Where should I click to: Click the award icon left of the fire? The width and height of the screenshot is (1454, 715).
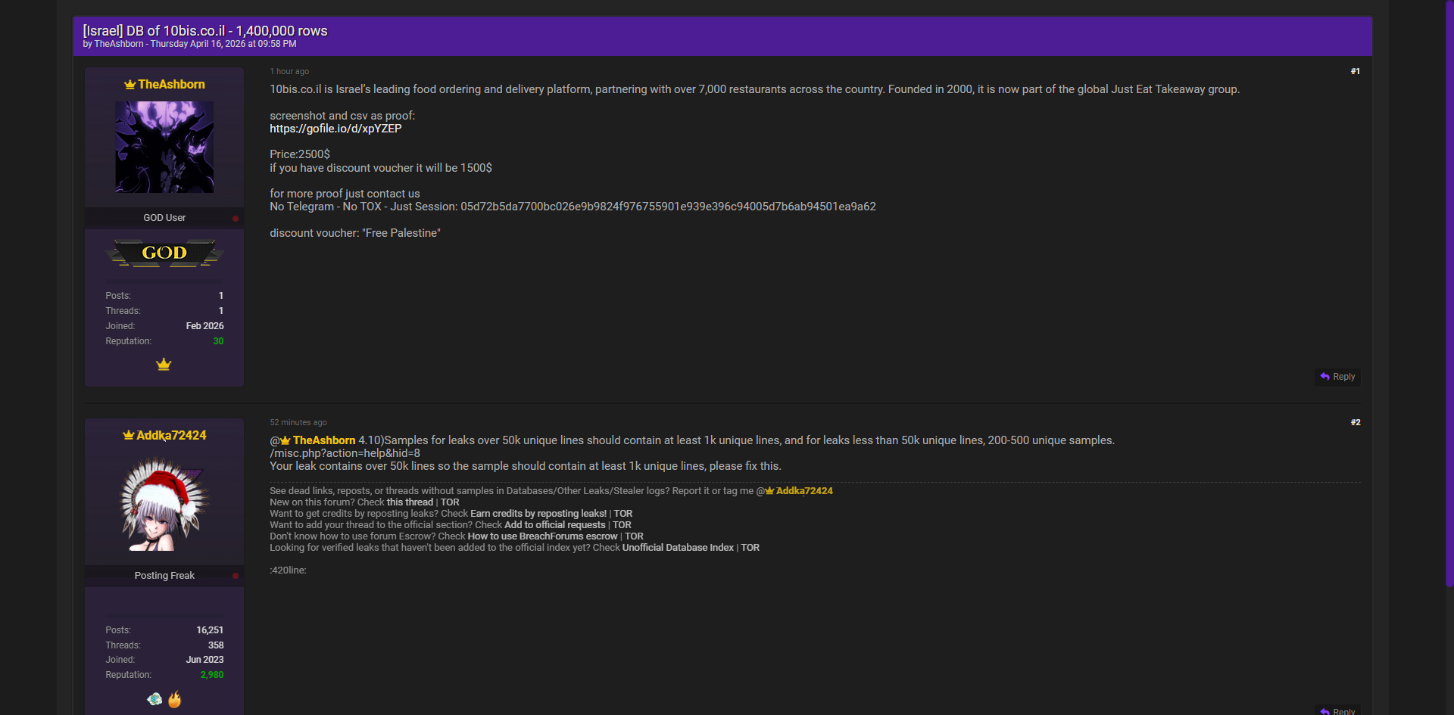[154, 700]
